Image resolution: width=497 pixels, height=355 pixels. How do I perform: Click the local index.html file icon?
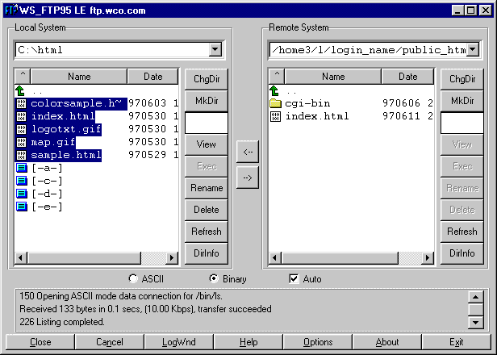pyautogui.click(x=21, y=116)
